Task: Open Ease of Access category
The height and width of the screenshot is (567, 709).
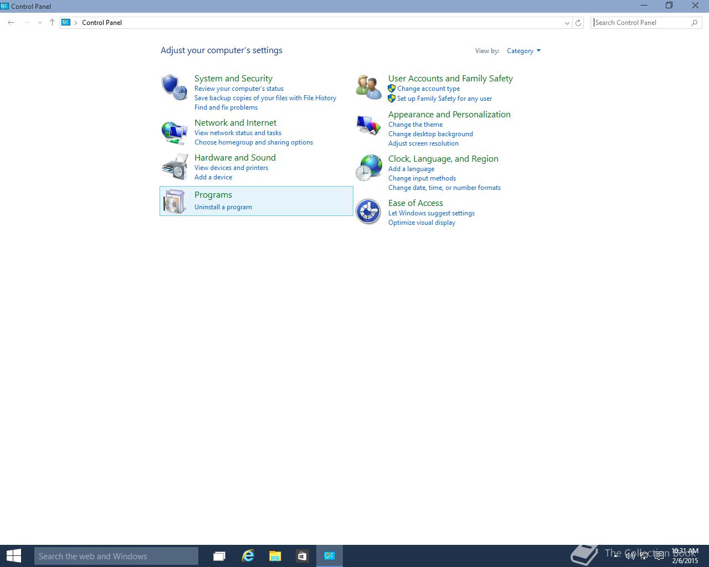Action: (415, 203)
